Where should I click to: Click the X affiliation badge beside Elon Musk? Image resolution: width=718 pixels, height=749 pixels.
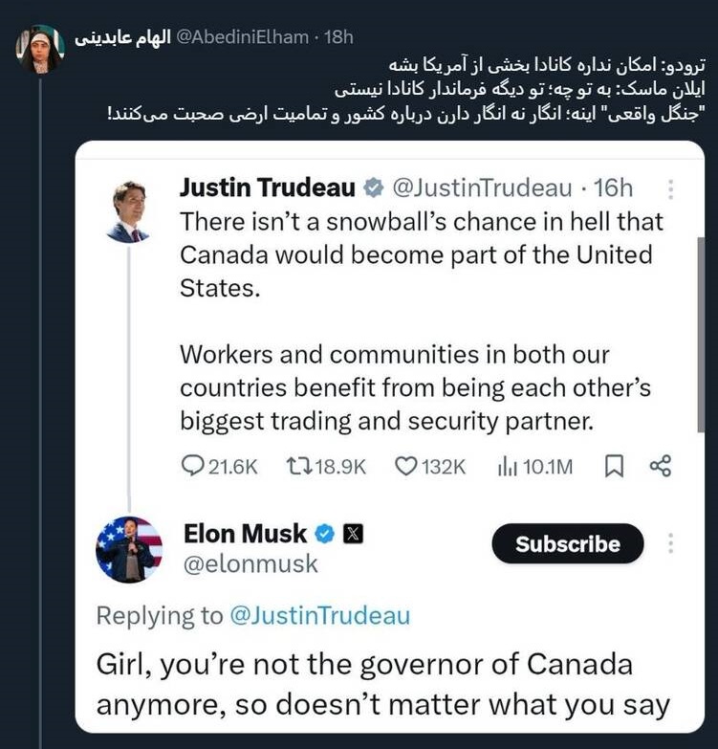pyautogui.click(x=352, y=534)
